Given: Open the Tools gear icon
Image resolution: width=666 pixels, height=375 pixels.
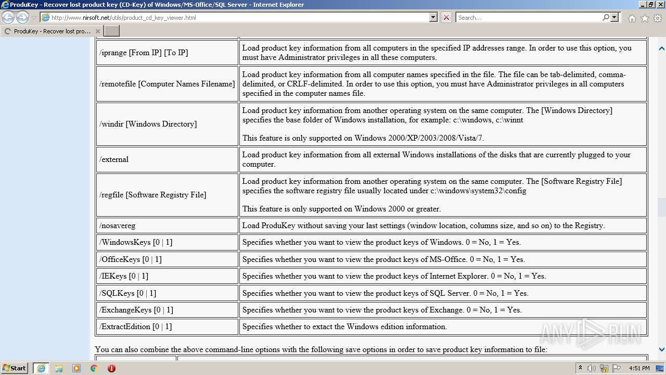Looking at the screenshot, I should click(x=658, y=18).
